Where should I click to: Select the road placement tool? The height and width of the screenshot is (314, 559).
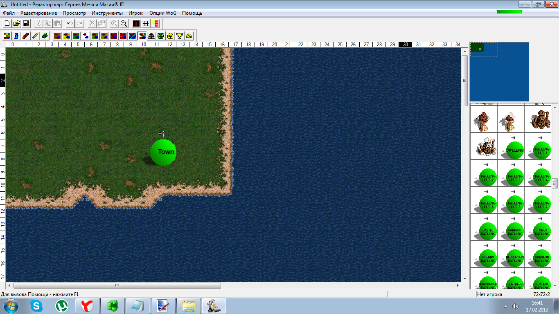(26, 36)
